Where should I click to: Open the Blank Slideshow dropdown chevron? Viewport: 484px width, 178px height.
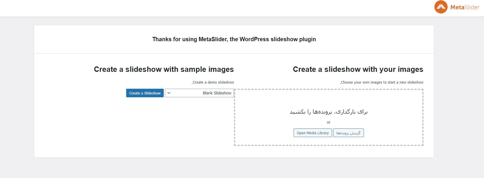pos(169,93)
